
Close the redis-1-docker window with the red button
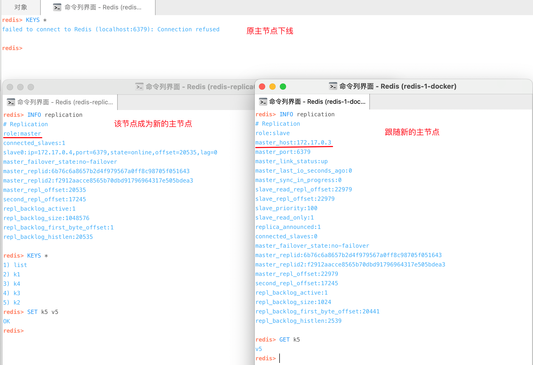pos(262,87)
